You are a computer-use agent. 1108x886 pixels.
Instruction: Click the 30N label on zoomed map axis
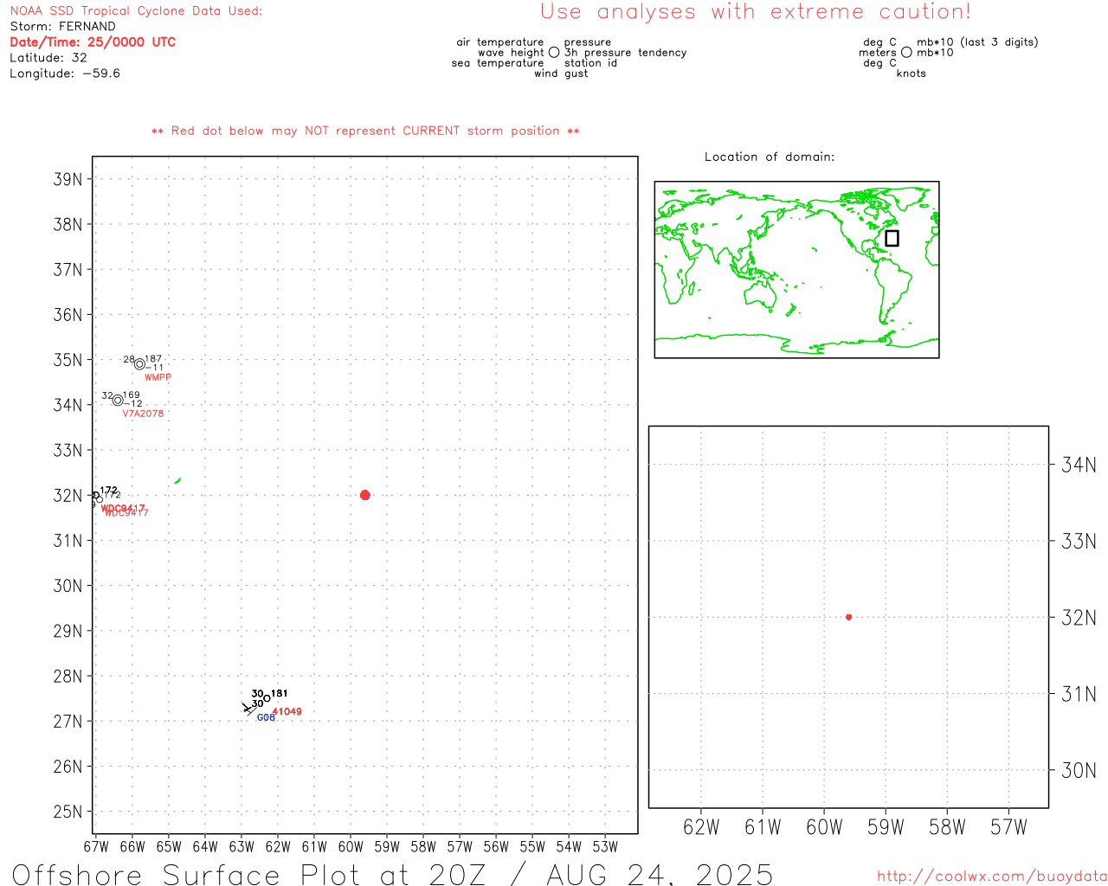coord(1079,771)
